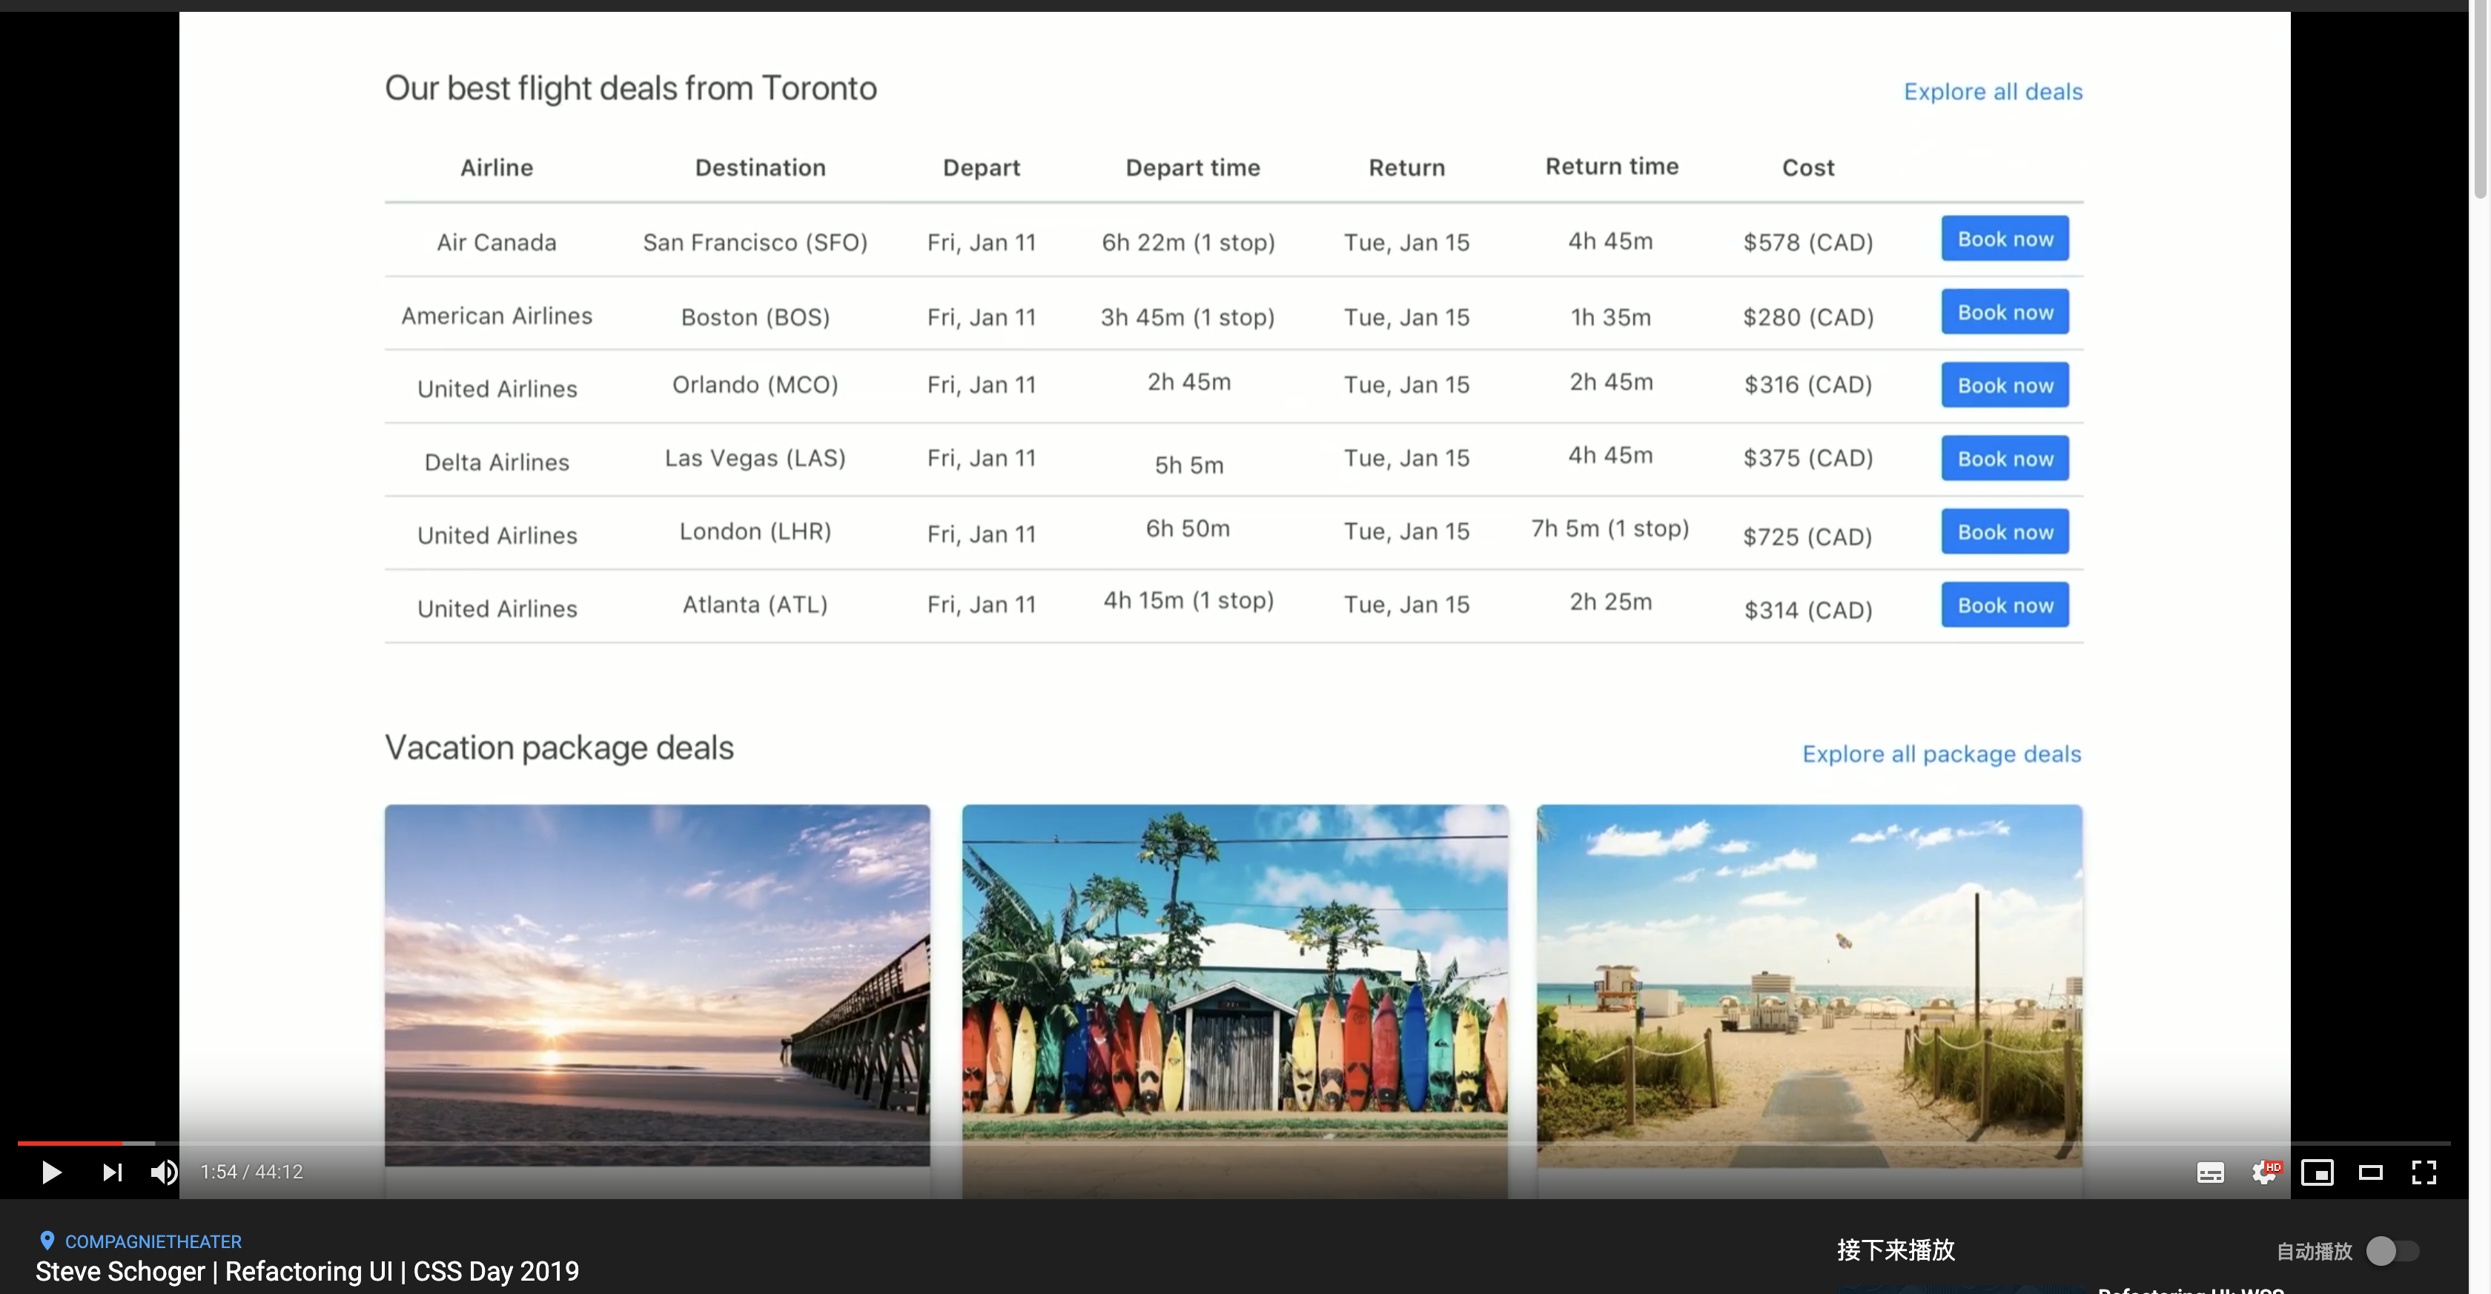Toggle the autoplay switch

[x=2392, y=1250]
